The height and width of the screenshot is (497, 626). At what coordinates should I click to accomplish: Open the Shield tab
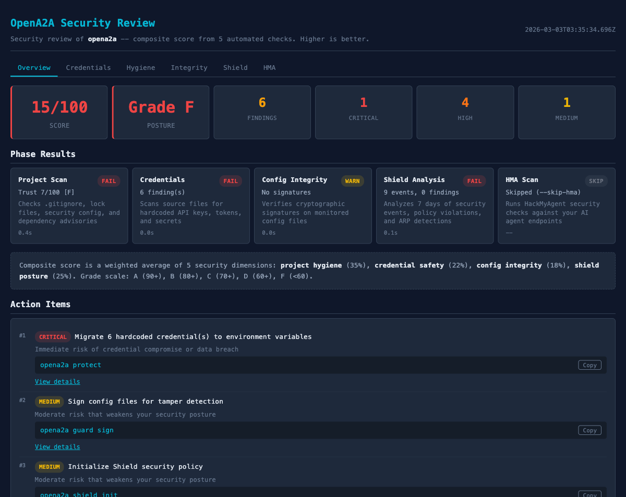[235, 67]
